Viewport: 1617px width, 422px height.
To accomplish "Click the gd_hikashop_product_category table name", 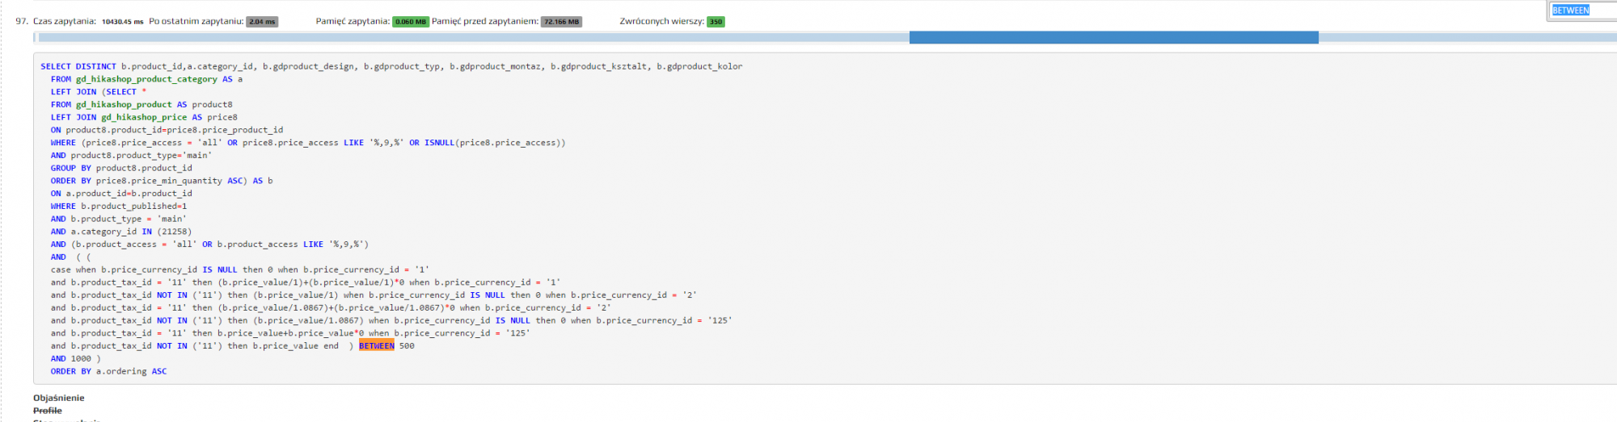I will [146, 79].
